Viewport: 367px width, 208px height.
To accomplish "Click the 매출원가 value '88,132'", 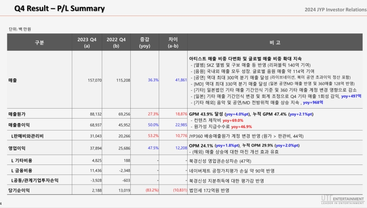I will (x=96, y=114).
